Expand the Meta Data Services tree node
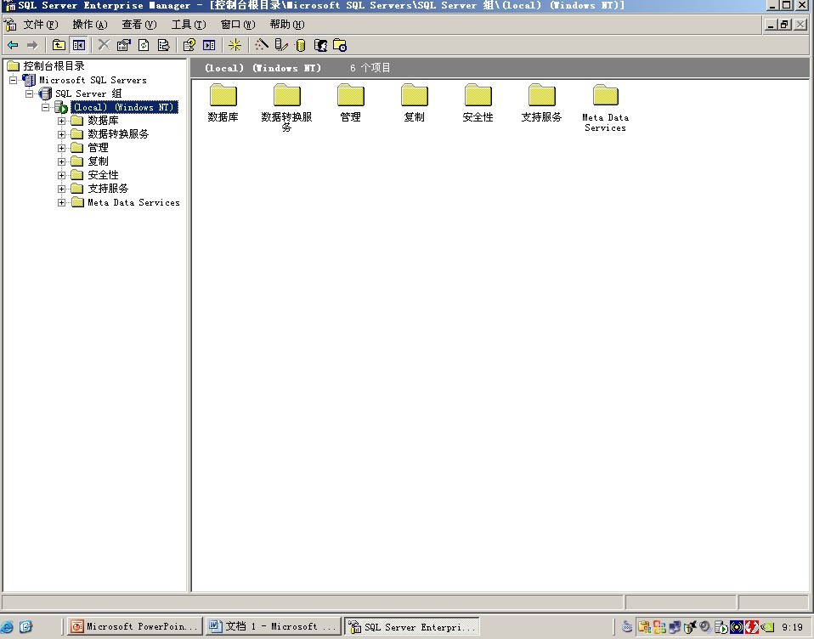 coord(62,202)
